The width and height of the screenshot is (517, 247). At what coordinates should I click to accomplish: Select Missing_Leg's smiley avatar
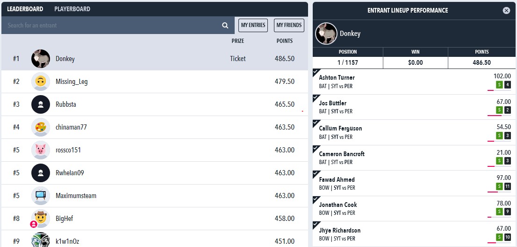[41, 82]
